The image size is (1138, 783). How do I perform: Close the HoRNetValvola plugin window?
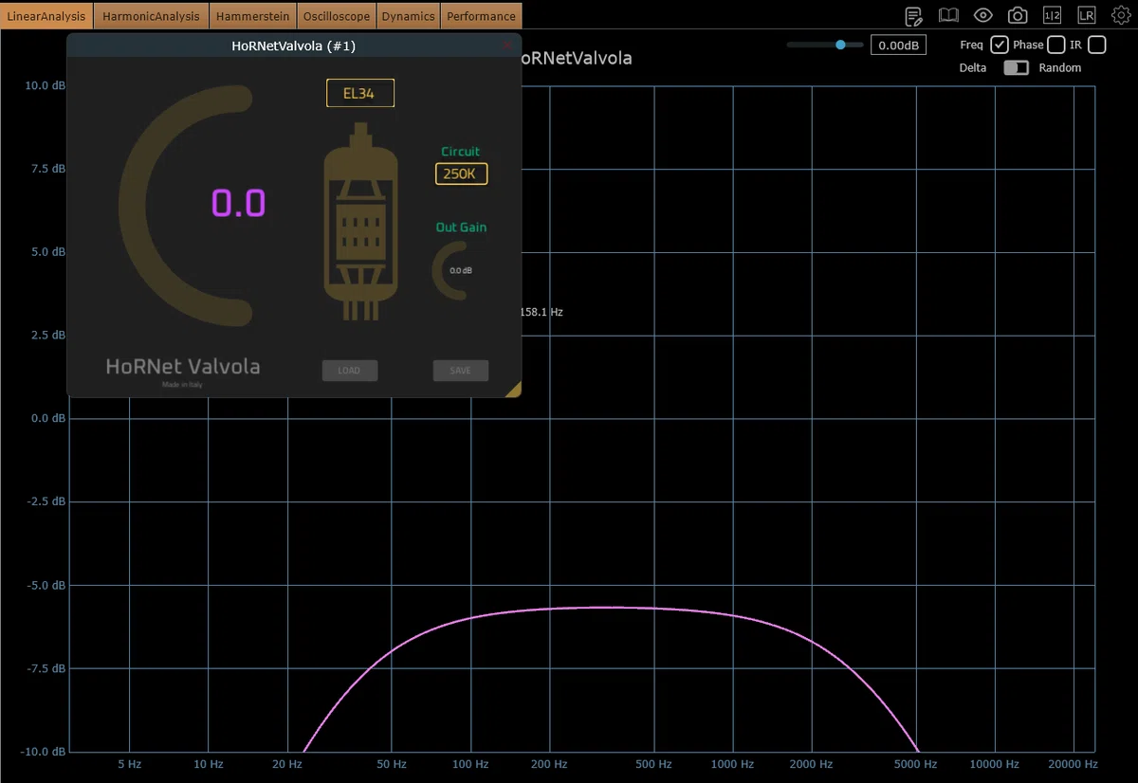(507, 46)
